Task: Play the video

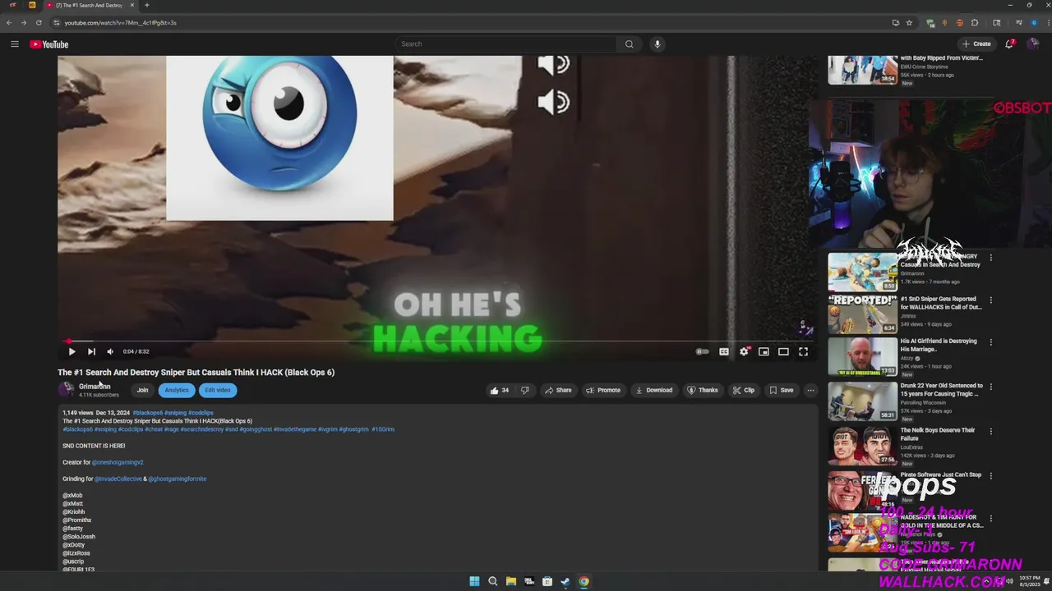Action: tap(72, 351)
